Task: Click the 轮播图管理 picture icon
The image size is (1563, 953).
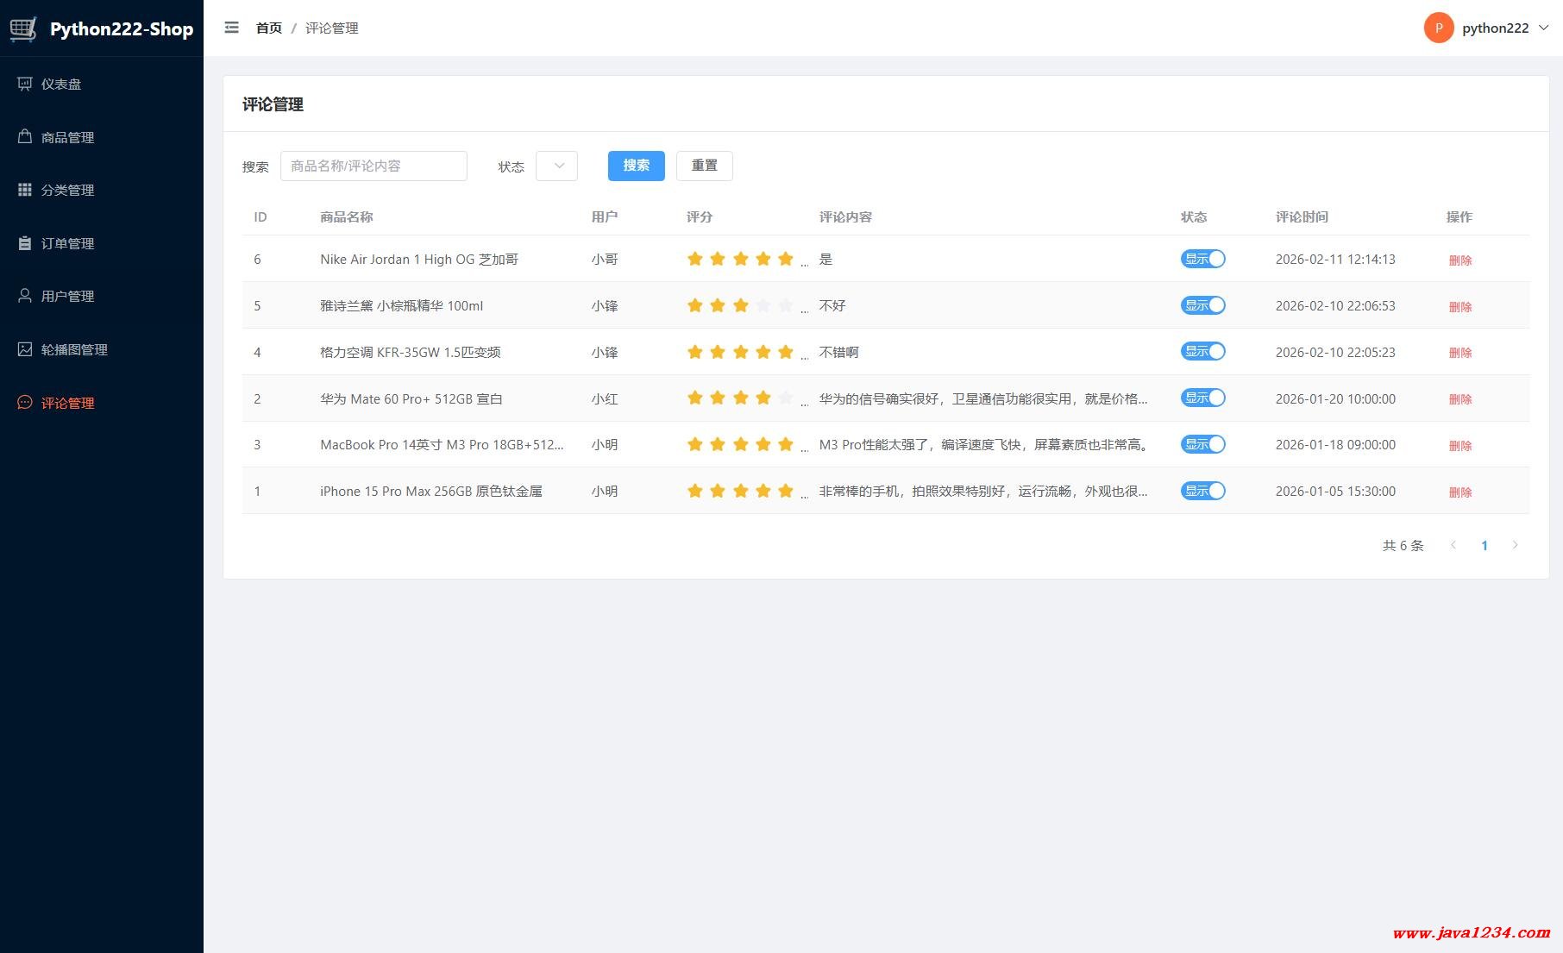Action: 25,349
